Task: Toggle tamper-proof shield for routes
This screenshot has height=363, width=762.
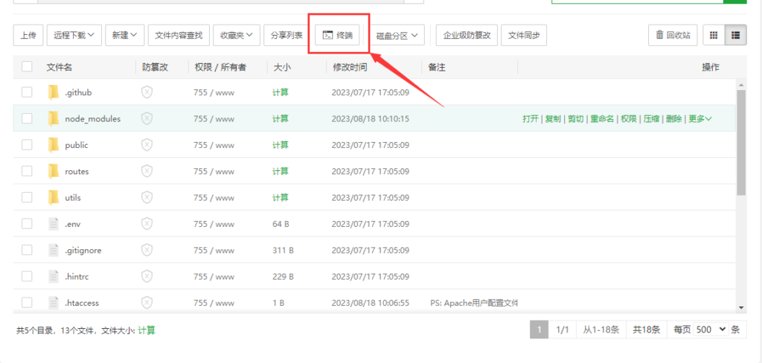Action: coord(147,171)
